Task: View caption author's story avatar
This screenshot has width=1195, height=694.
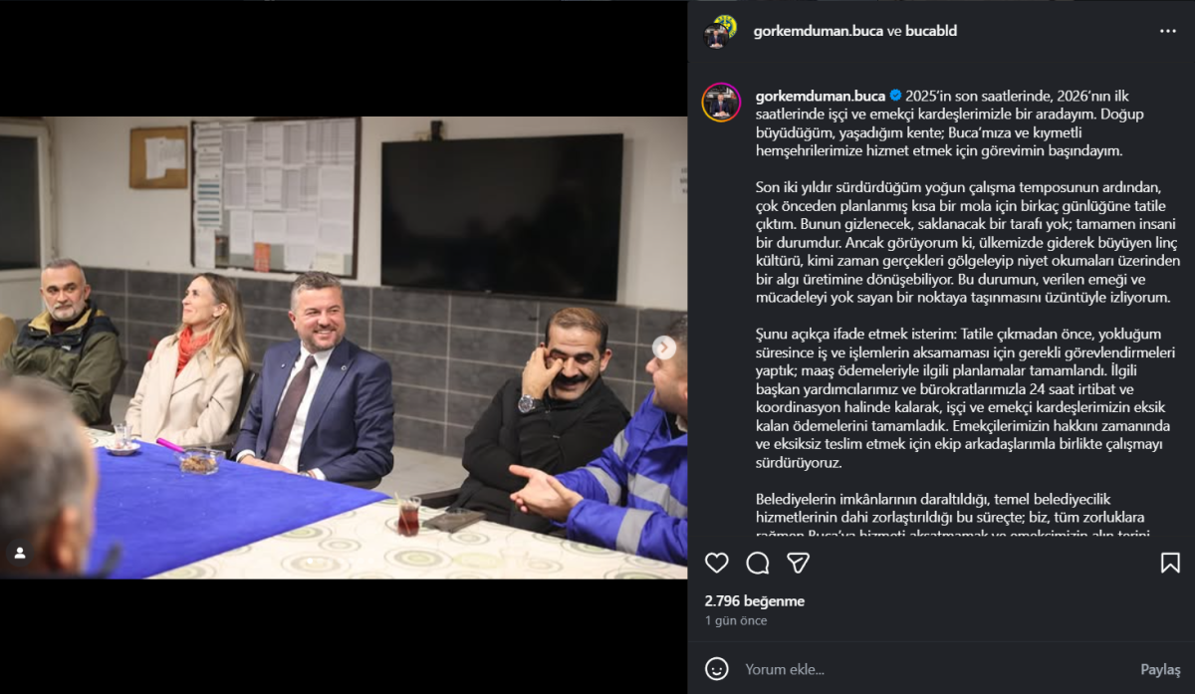Action: click(x=721, y=103)
